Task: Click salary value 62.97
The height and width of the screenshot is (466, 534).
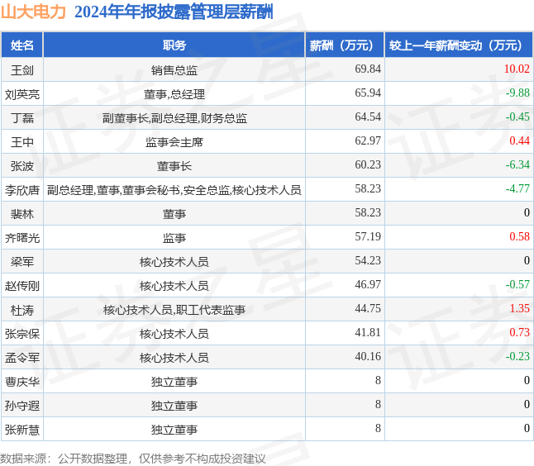Action: pos(368,140)
